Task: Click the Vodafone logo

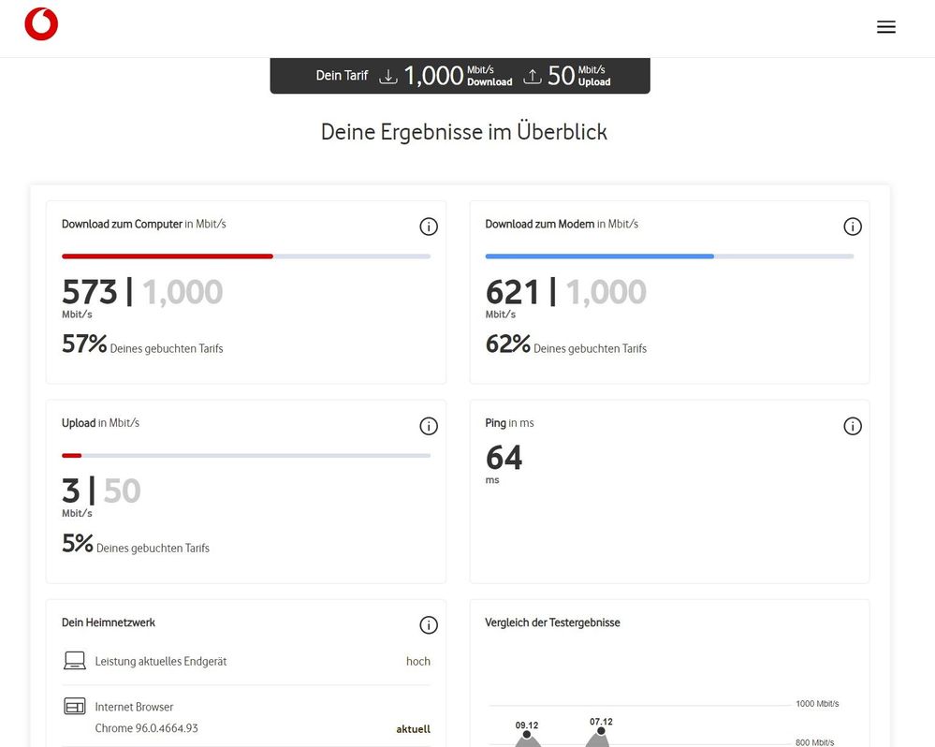Action: click(x=41, y=23)
